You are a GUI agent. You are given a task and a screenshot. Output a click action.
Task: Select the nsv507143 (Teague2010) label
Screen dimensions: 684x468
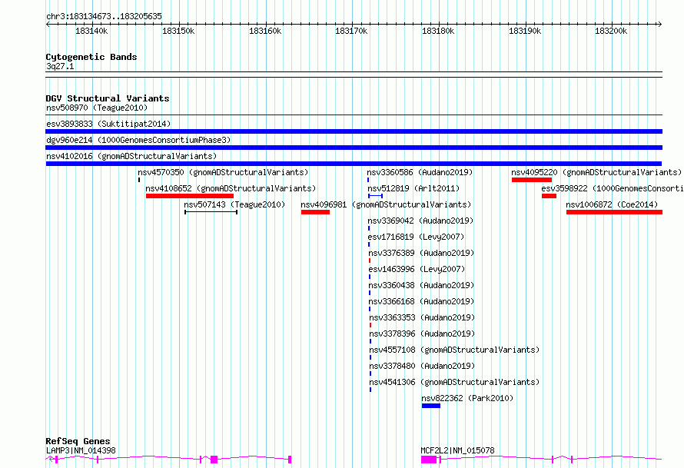tap(234, 204)
